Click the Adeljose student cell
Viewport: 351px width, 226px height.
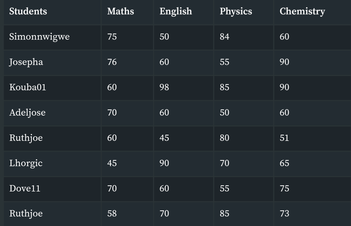[x=52, y=113]
